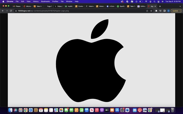Image resolution: width=183 pixels, height=114 pixels.
Task: Open Notes from the Dock
Action: 46,110
